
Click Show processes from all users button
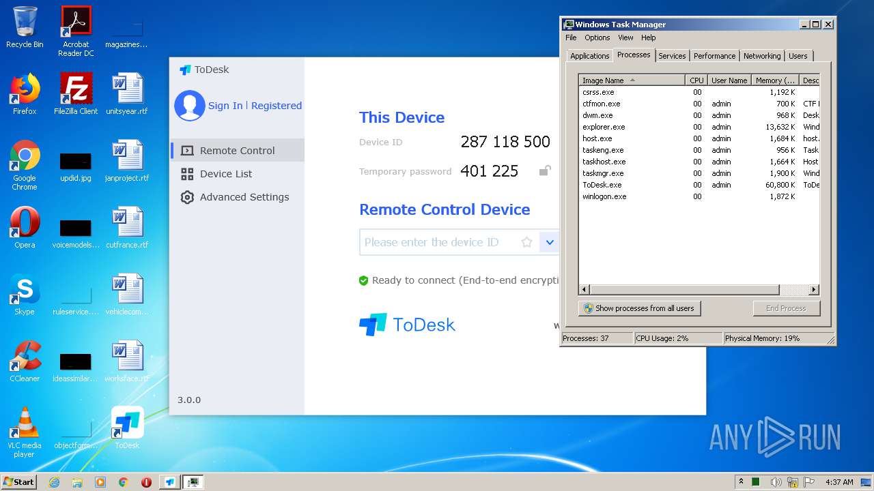639,308
